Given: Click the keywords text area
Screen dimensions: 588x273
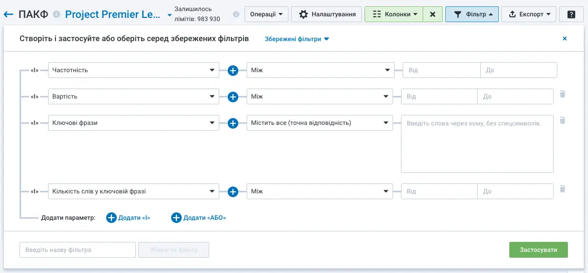Looking at the screenshot, I should [x=477, y=144].
